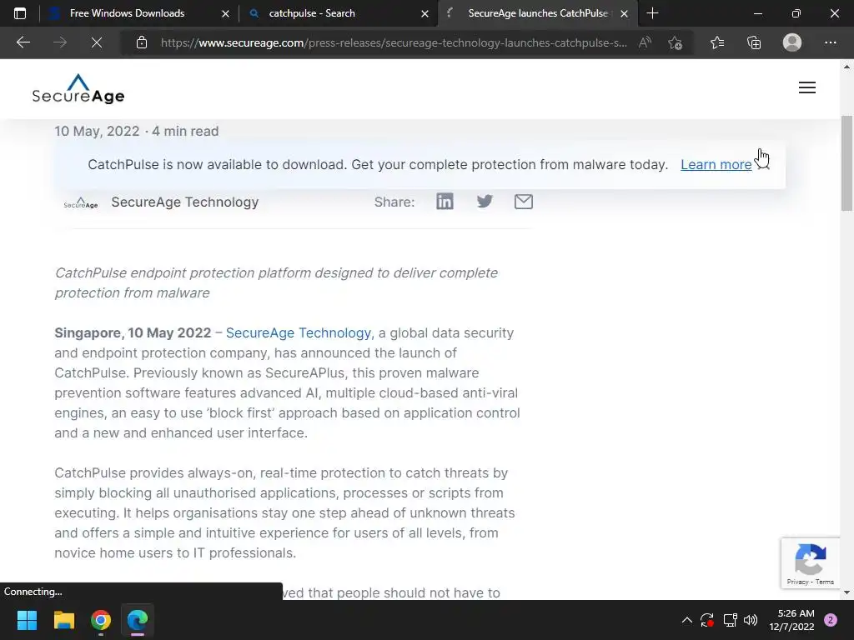Screen dimensions: 854x640
Task: Add this page to favorites
Action: [x=676, y=42]
